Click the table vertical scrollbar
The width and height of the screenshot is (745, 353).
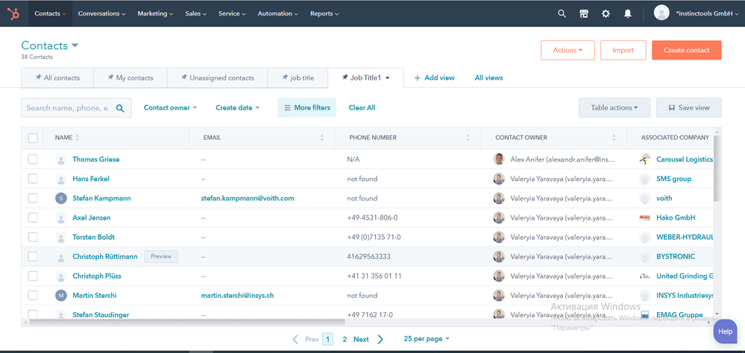tap(717, 168)
